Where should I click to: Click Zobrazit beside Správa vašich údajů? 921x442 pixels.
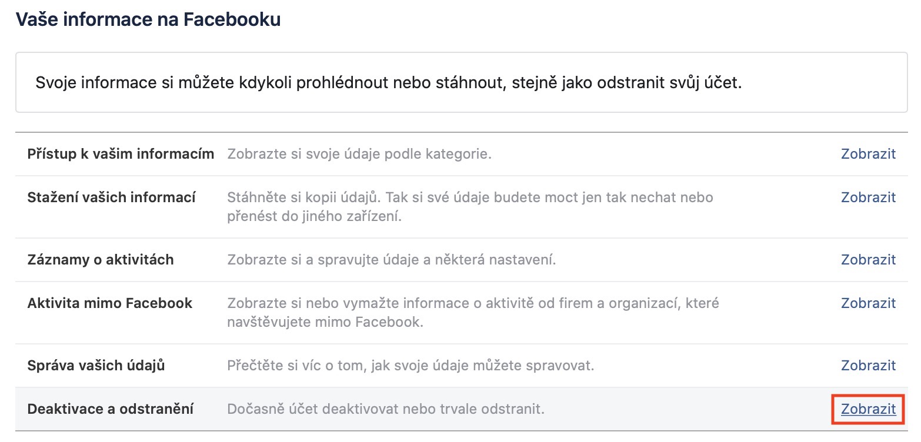tap(868, 366)
